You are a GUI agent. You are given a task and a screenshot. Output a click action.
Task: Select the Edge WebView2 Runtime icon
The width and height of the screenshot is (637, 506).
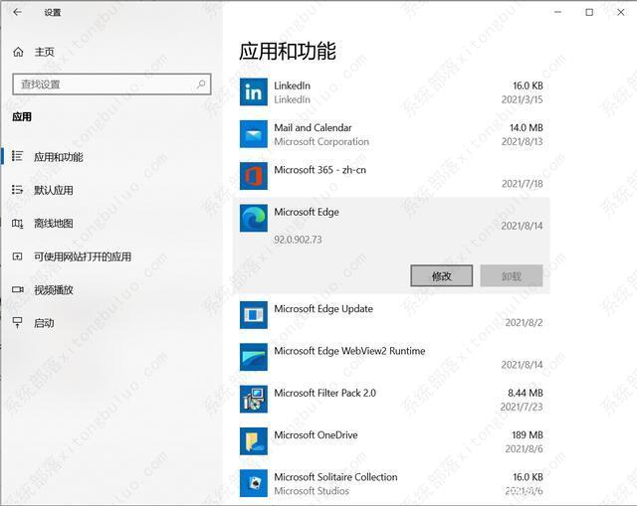(254, 358)
